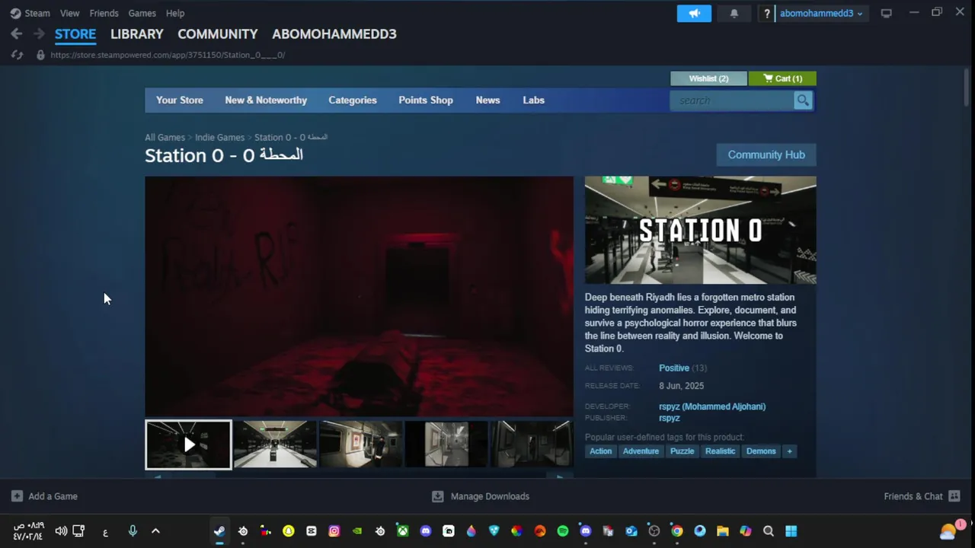Click the All Games breadcrumb
The height and width of the screenshot is (548, 975).
pos(165,138)
